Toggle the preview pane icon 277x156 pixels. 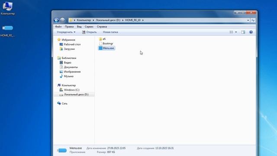pos(243,32)
